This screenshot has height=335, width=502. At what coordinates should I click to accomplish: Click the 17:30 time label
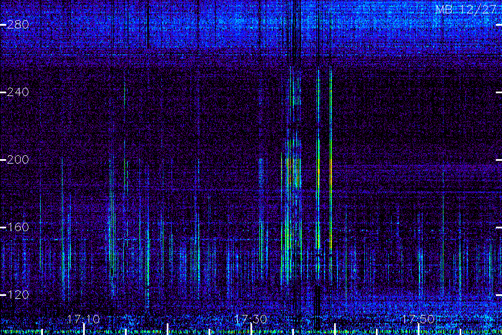tap(250, 319)
